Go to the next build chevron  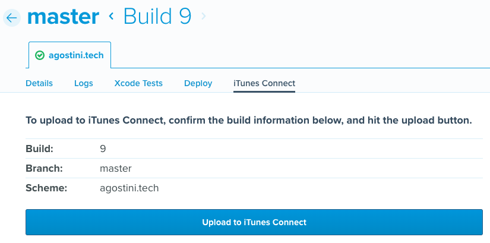[x=204, y=17]
